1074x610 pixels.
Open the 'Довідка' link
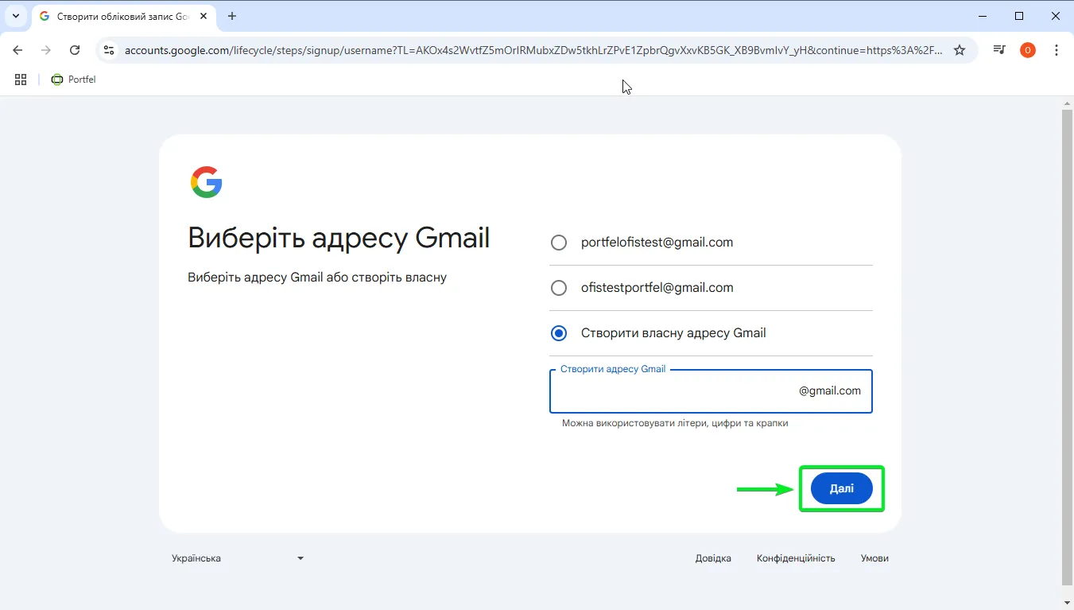tap(713, 558)
